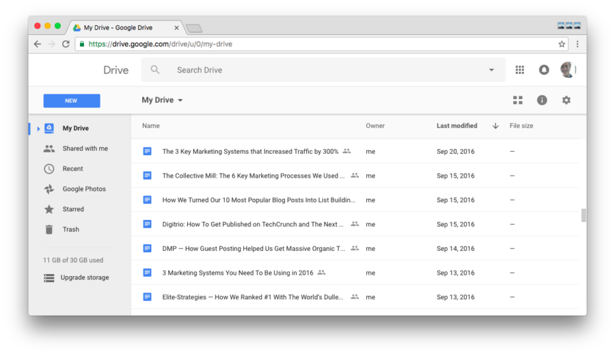Click the Shared with me people icon
The height and width of the screenshot is (356, 615).
(49, 148)
